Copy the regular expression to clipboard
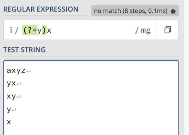 pyautogui.click(x=168, y=30)
